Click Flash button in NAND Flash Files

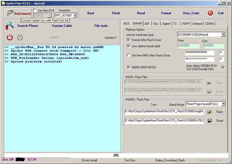(219, 112)
